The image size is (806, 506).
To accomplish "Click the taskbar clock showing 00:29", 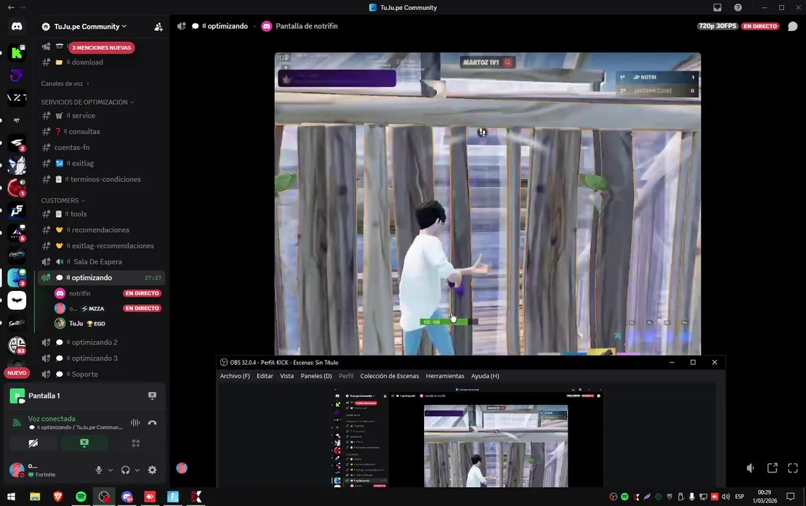I will 765,496.
